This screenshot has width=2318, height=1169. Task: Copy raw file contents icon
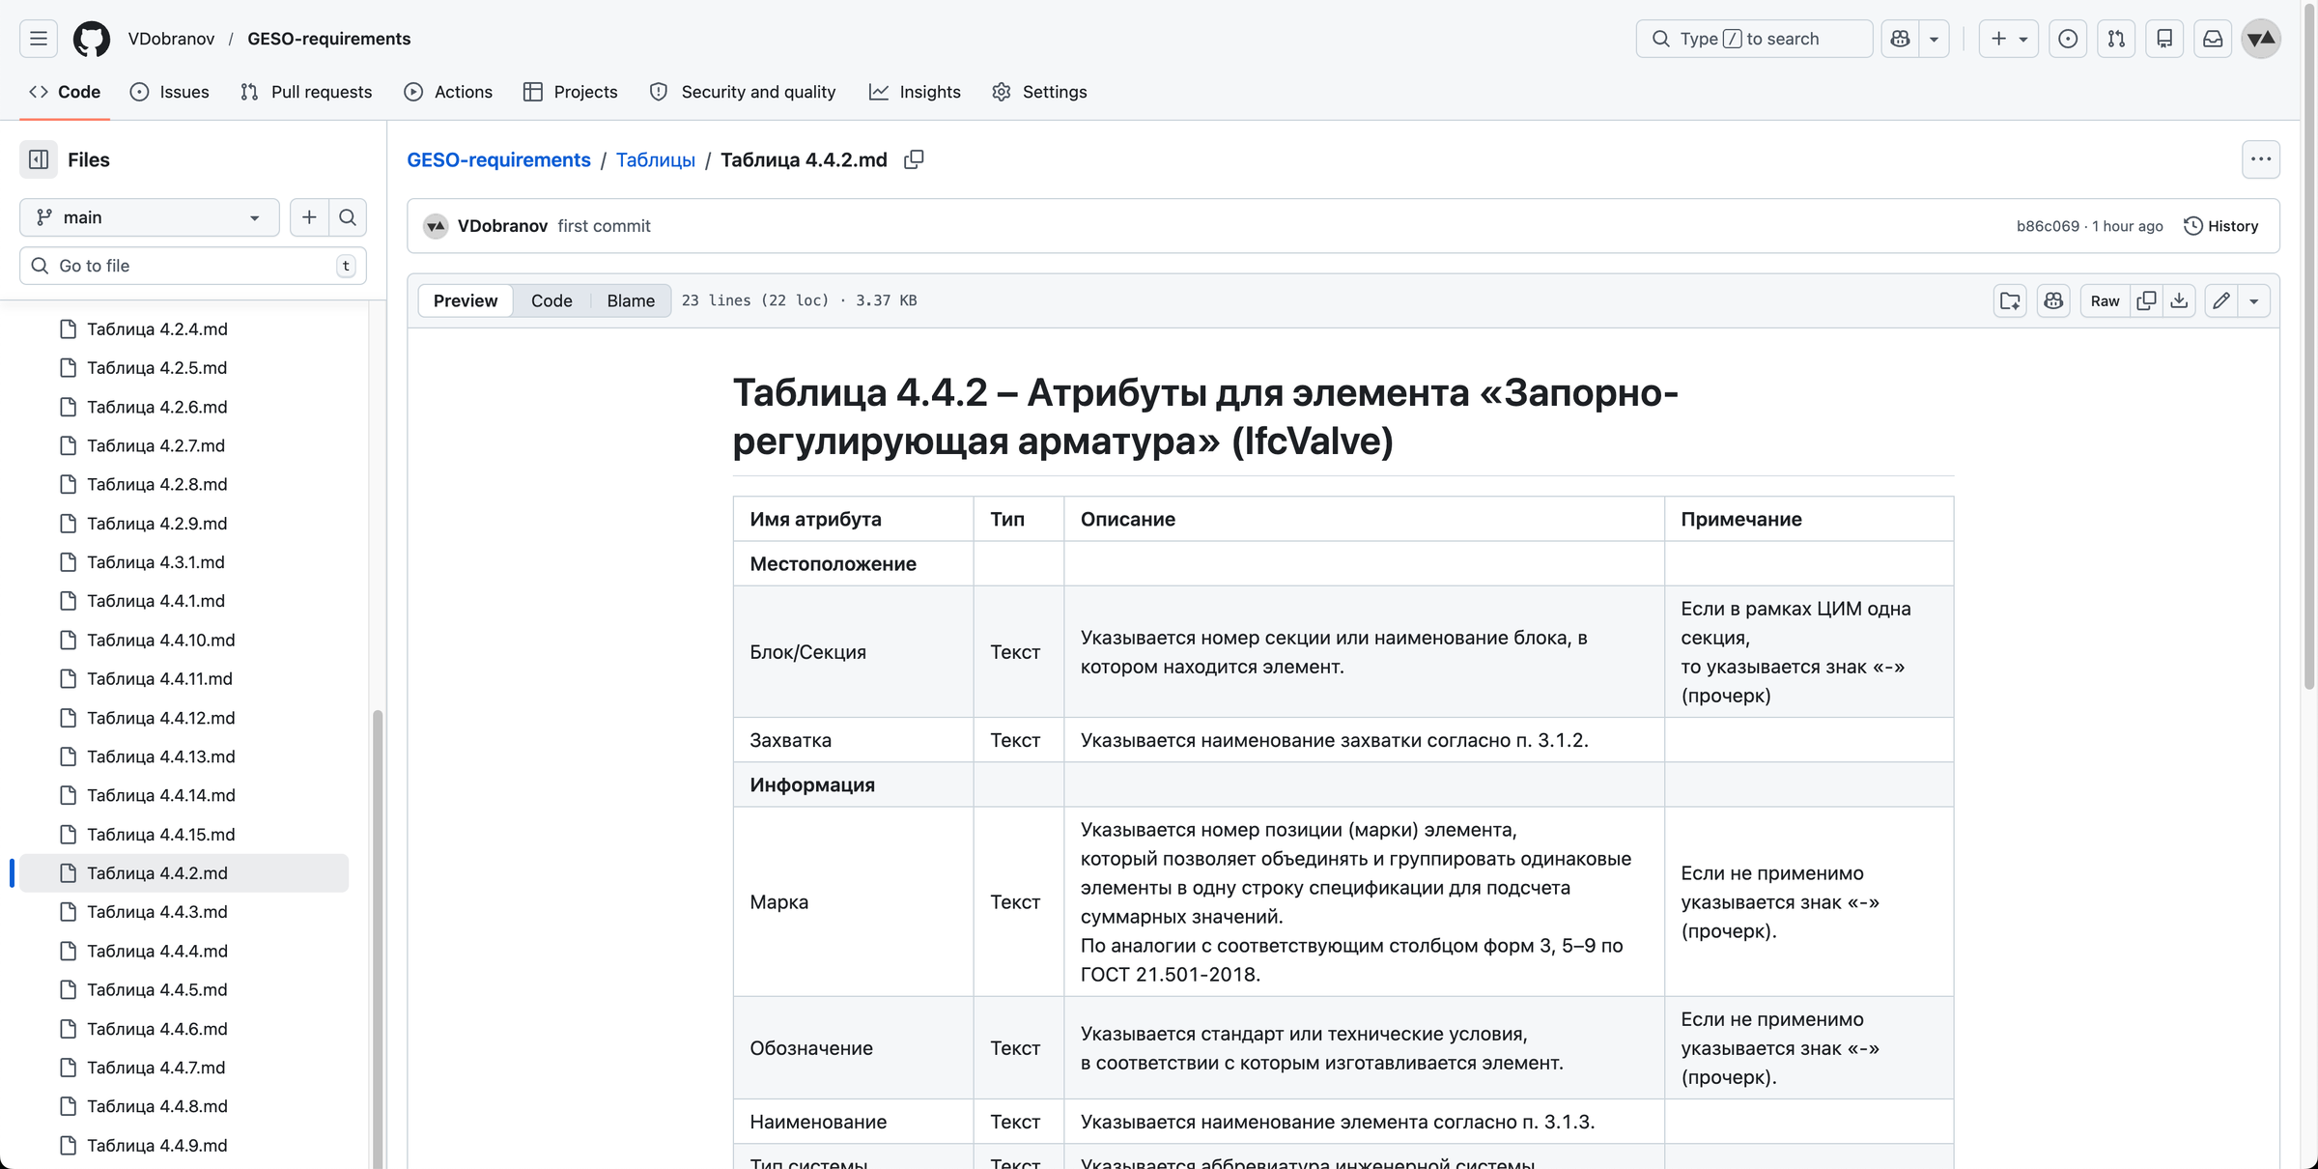tap(2146, 300)
